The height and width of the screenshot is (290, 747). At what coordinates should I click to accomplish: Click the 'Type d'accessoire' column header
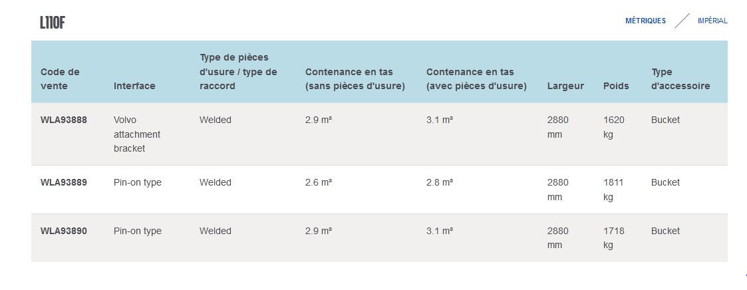[680, 78]
